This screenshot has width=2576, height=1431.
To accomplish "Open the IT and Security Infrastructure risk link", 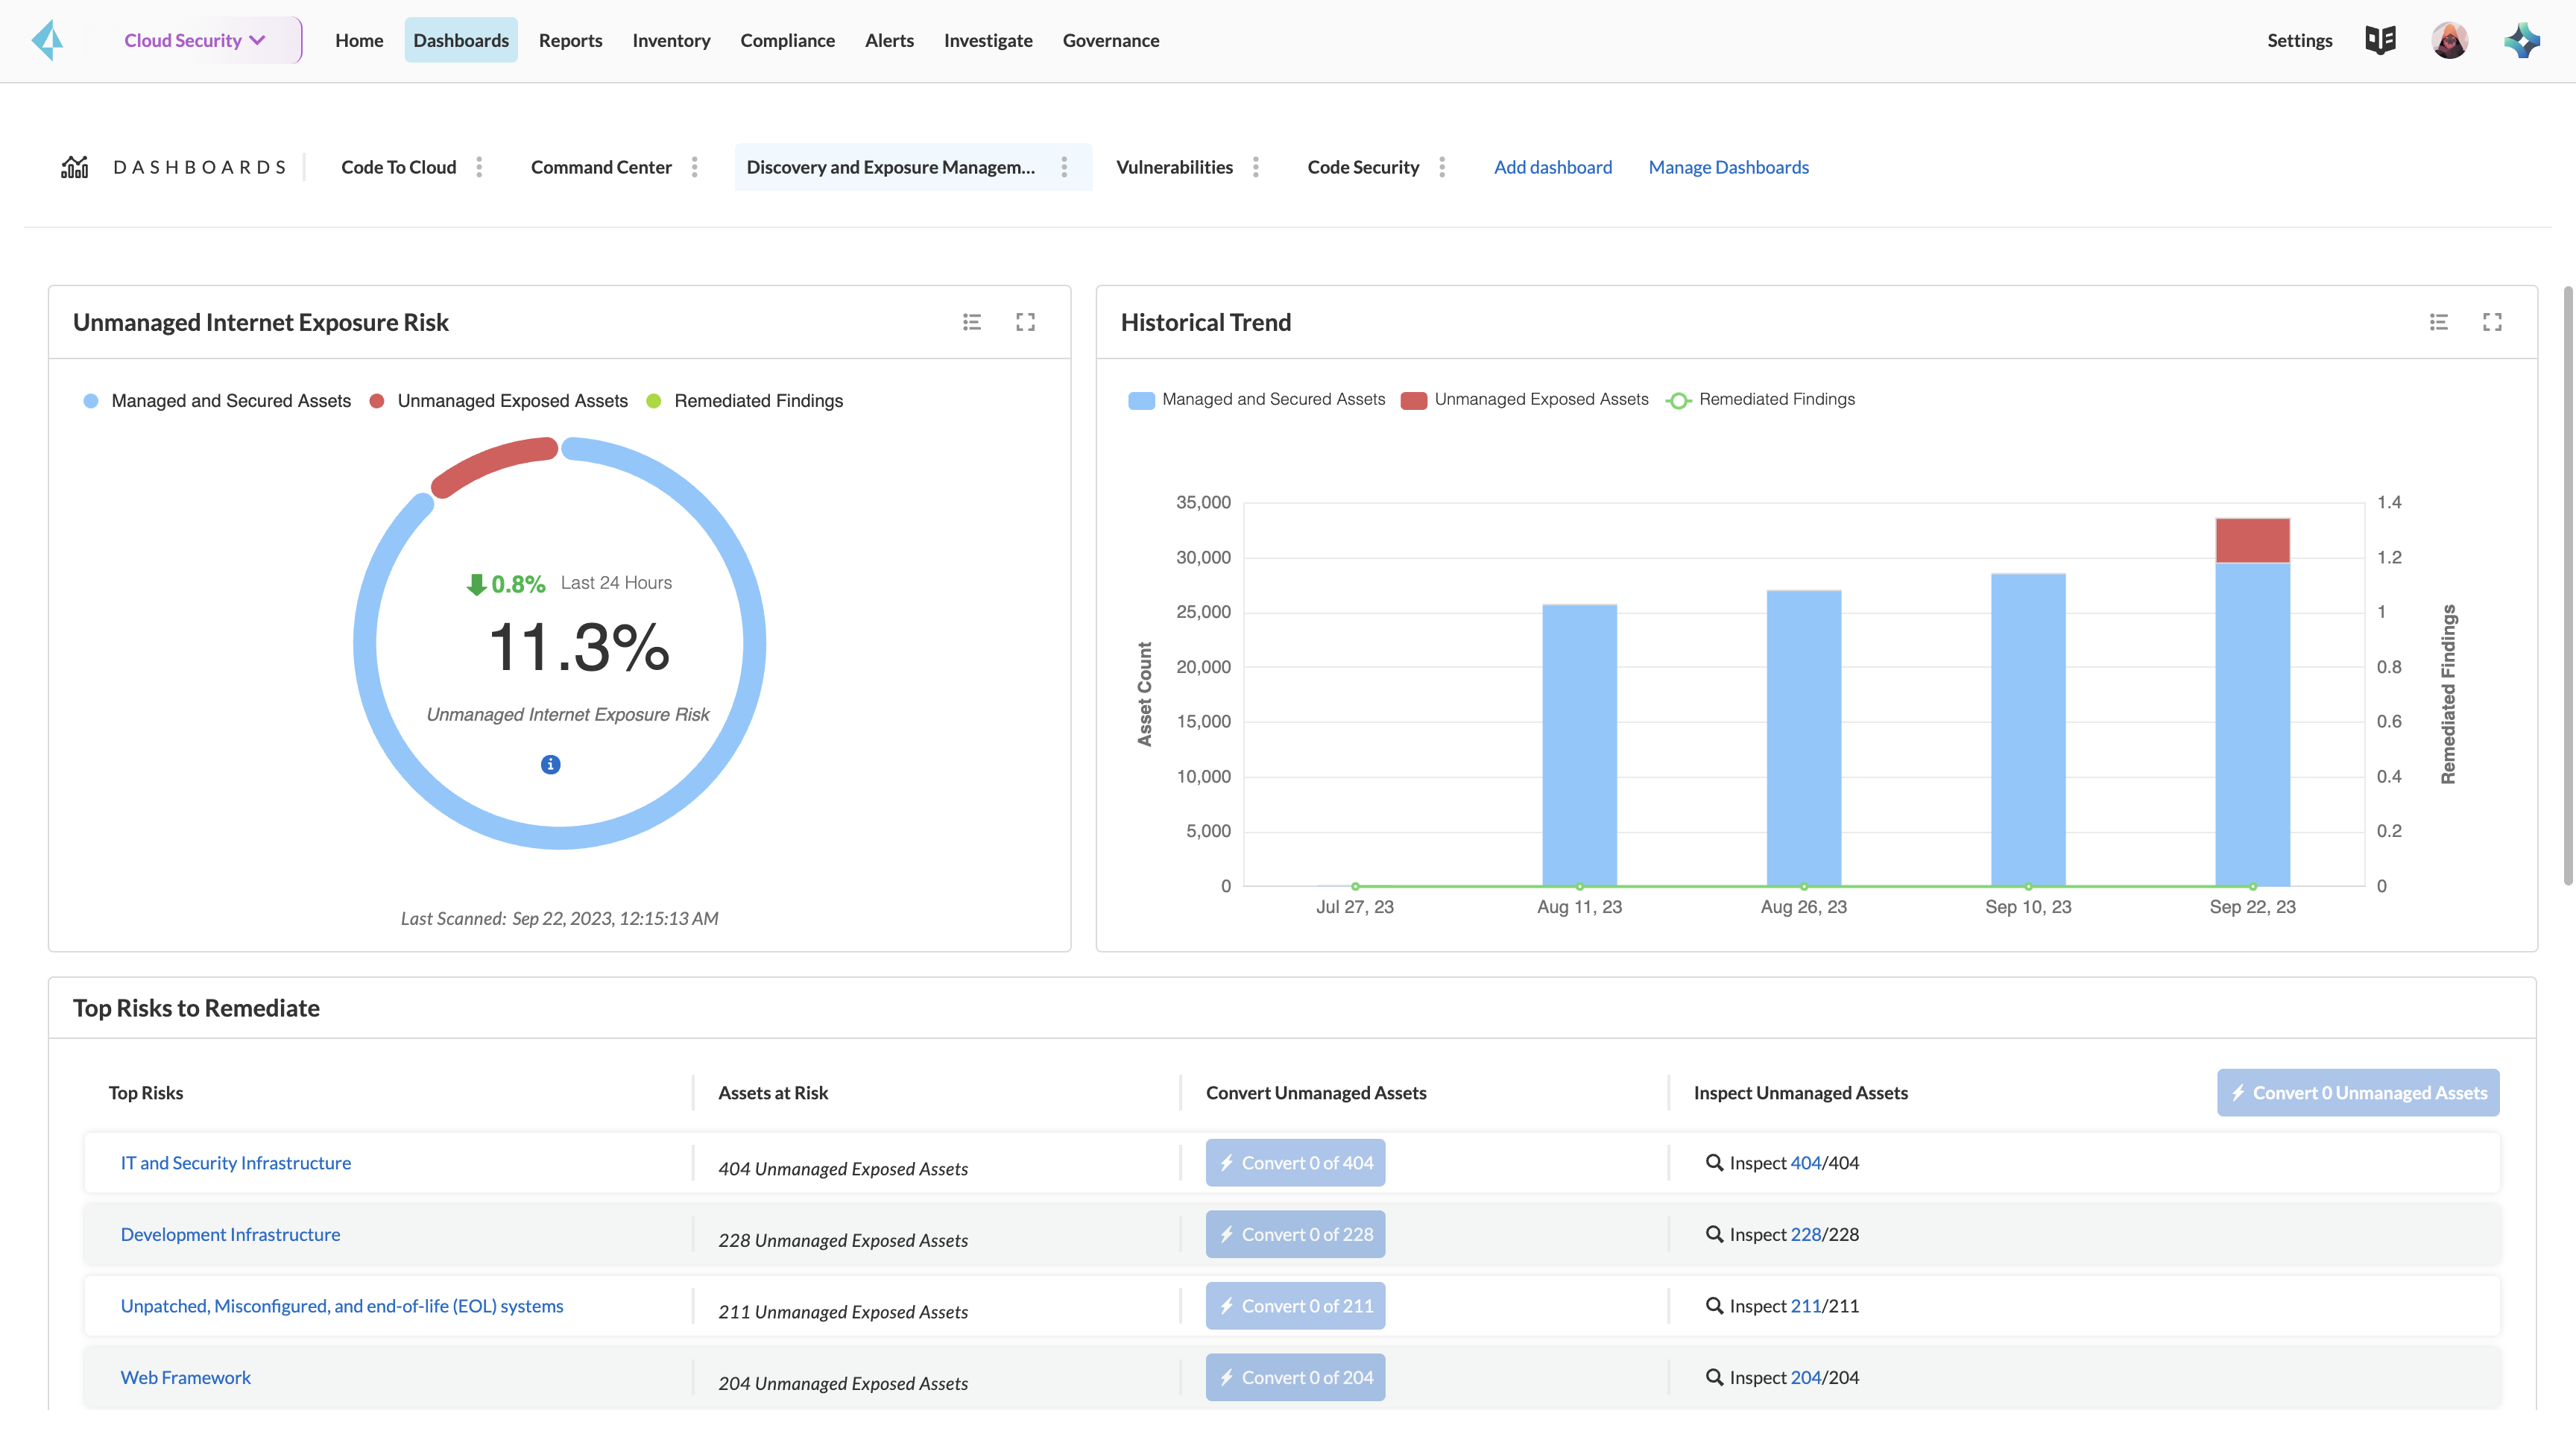I will [235, 1162].
